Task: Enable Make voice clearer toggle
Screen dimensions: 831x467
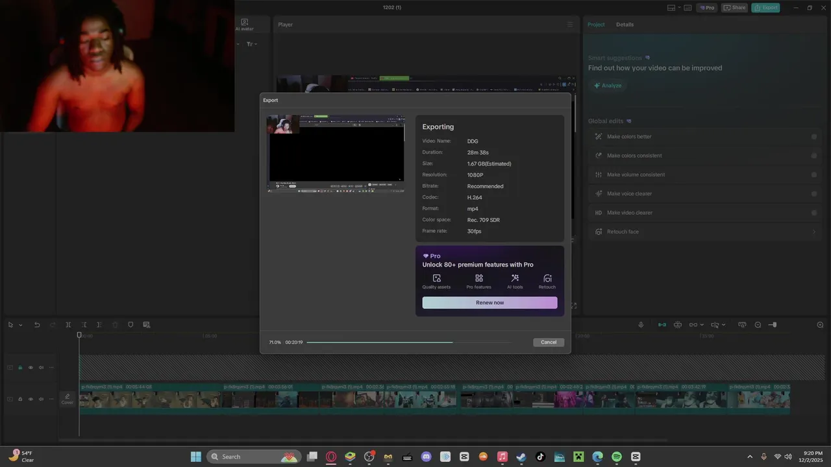Action: pyautogui.click(x=814, y=193)
